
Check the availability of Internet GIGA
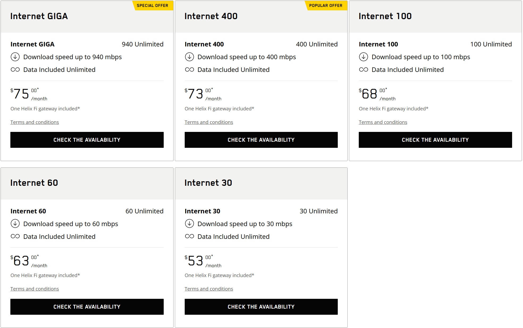(x=87, y=140)
